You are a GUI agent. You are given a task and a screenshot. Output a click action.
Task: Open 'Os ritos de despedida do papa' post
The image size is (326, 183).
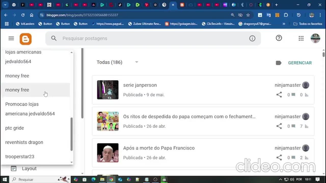click(189, 117)
